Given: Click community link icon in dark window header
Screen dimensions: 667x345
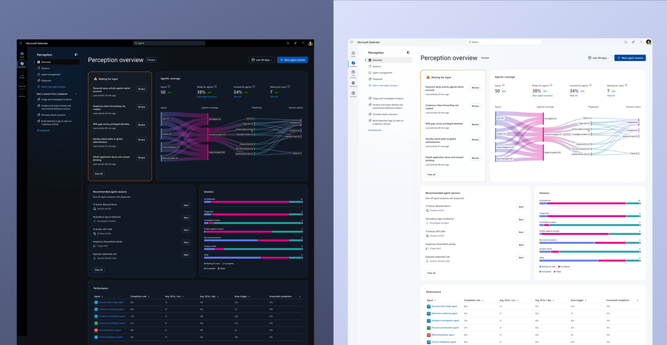Looking at the screenshot, I should [x=295, y=43].
